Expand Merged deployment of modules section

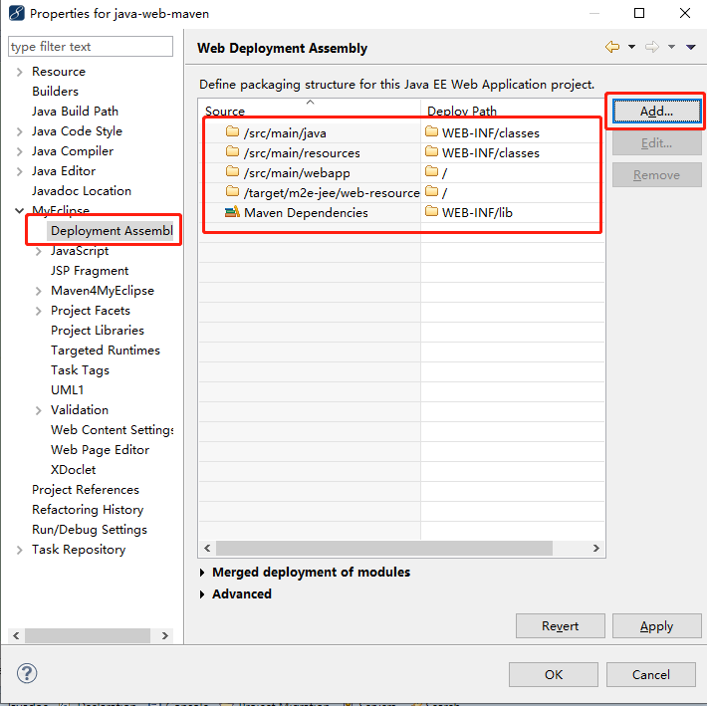point(203,573)
